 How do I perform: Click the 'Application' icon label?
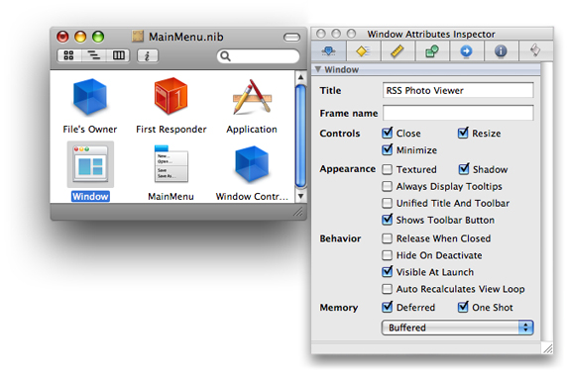point(252,130)
